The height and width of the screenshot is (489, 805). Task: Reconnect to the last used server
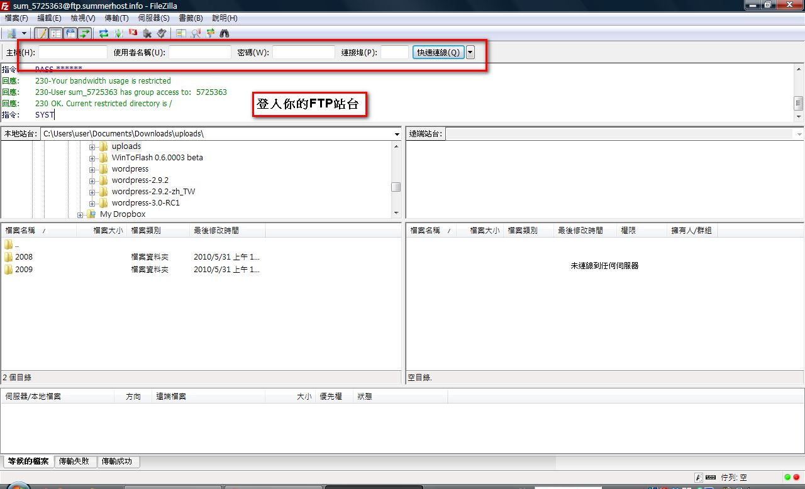[162, 33]
